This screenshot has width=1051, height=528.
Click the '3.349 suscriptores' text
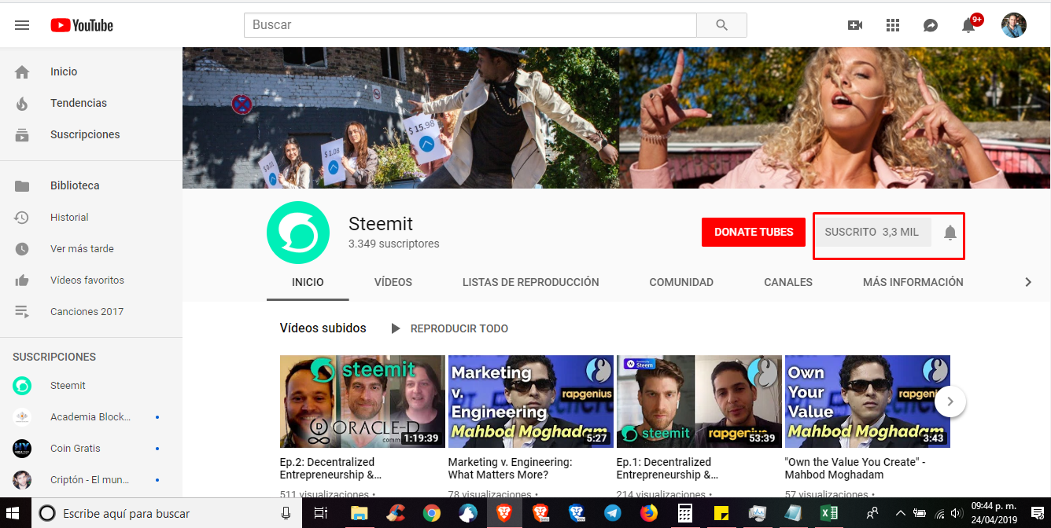point(394,244)
